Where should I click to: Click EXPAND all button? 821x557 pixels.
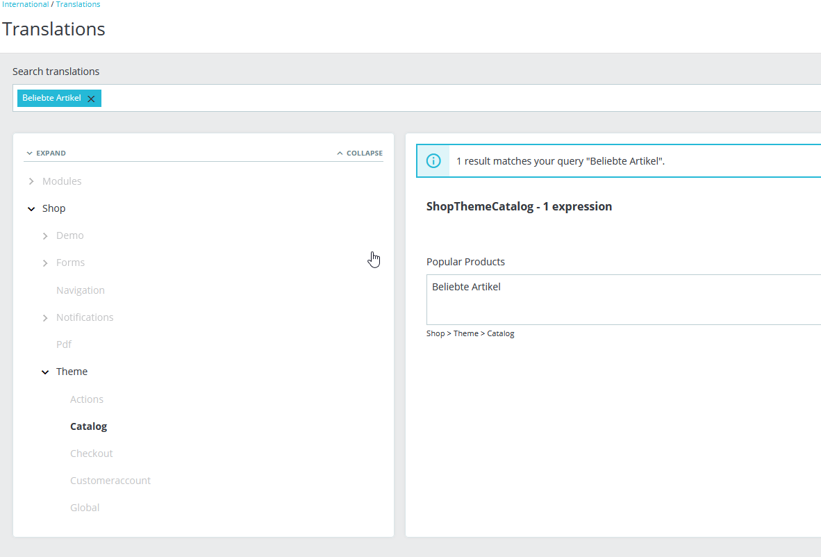pyautogui.click(x=46, y=153)
